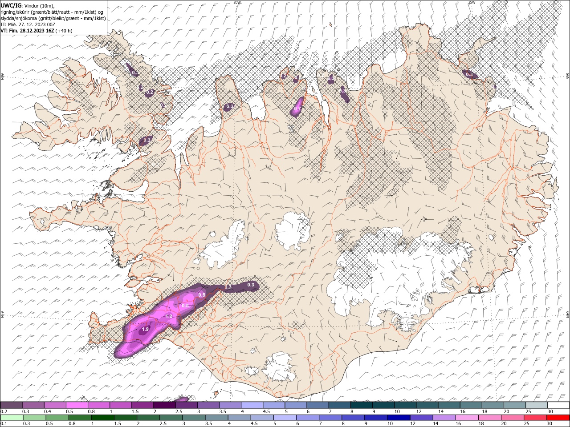Click the pale green first swatch of the bottom legend
570x427 pixels.
[12, 418]
